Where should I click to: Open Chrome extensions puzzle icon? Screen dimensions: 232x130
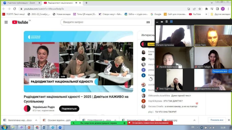coord(206,9)
